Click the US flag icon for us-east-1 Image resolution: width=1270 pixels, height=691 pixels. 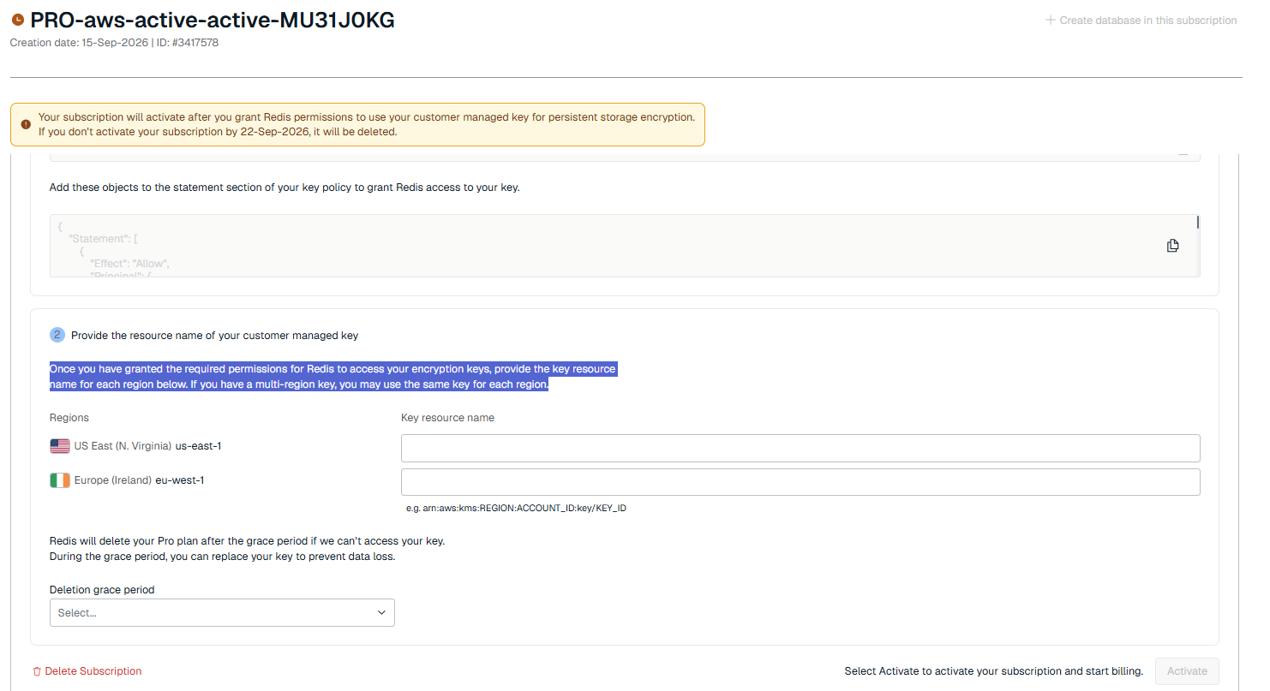click(x=60, y=446)
